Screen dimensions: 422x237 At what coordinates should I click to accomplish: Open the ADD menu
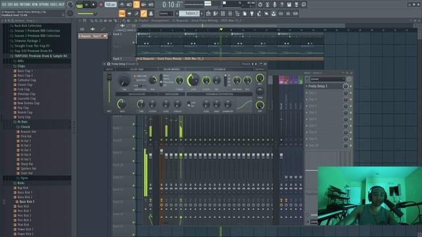(x=16, y=5)
